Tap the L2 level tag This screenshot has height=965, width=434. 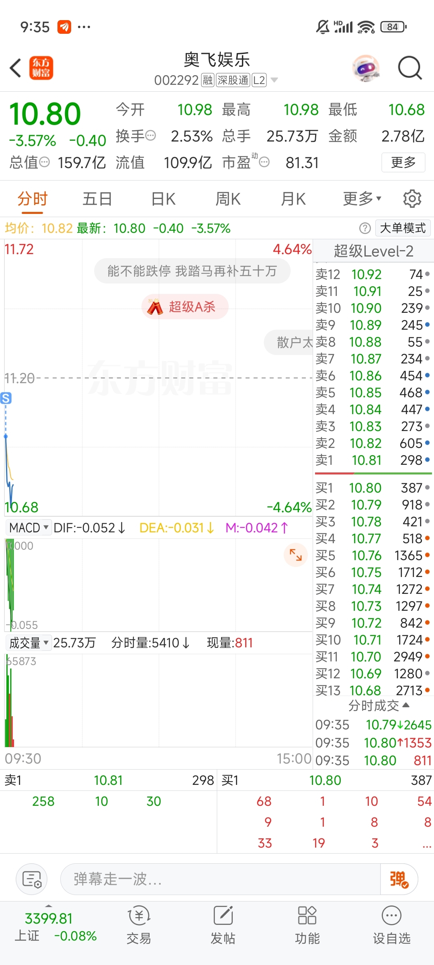259,80
